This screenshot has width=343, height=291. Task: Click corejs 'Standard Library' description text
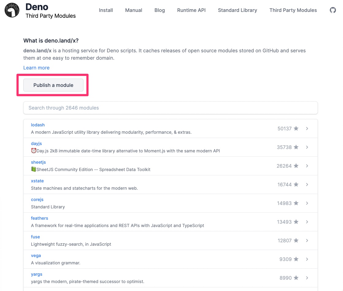48,207
